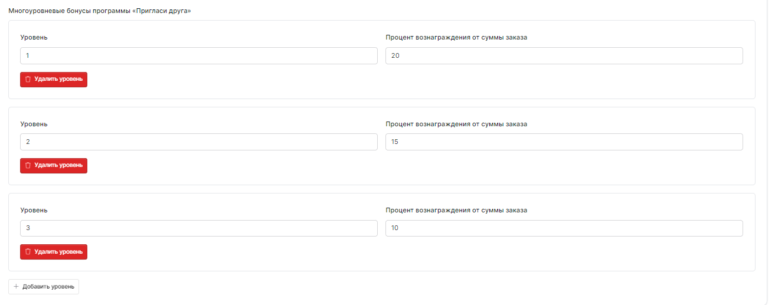The image size is (775, 305).
Task: Click the trash icon for level 1
Action: click(28, 80)
